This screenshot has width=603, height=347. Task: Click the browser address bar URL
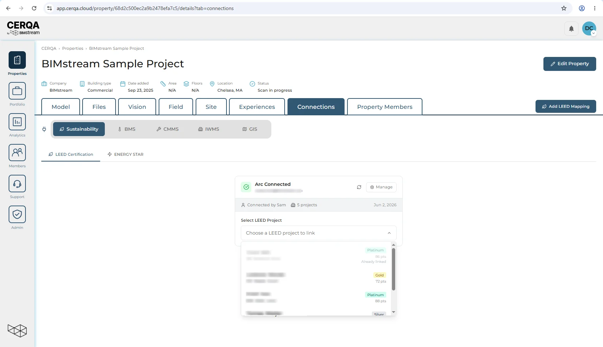[x=145, y=8]
